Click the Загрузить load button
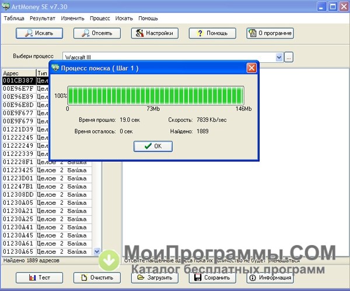Image resolution: width=350 pixels, height=291 pixels. coord(155,278)
